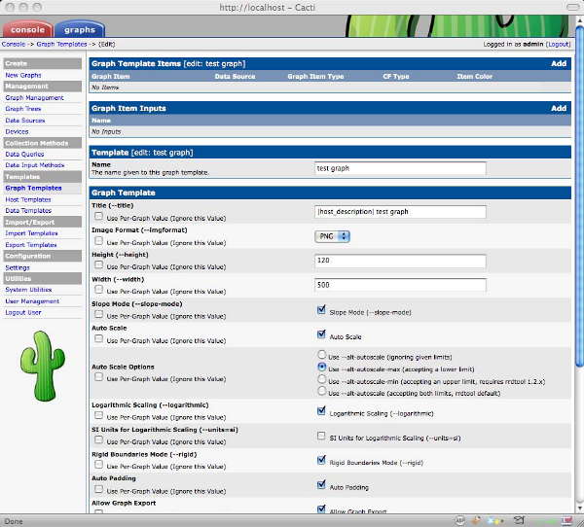Click the Title input field
This screenshot has height=527, width=584.
point(400,212)
